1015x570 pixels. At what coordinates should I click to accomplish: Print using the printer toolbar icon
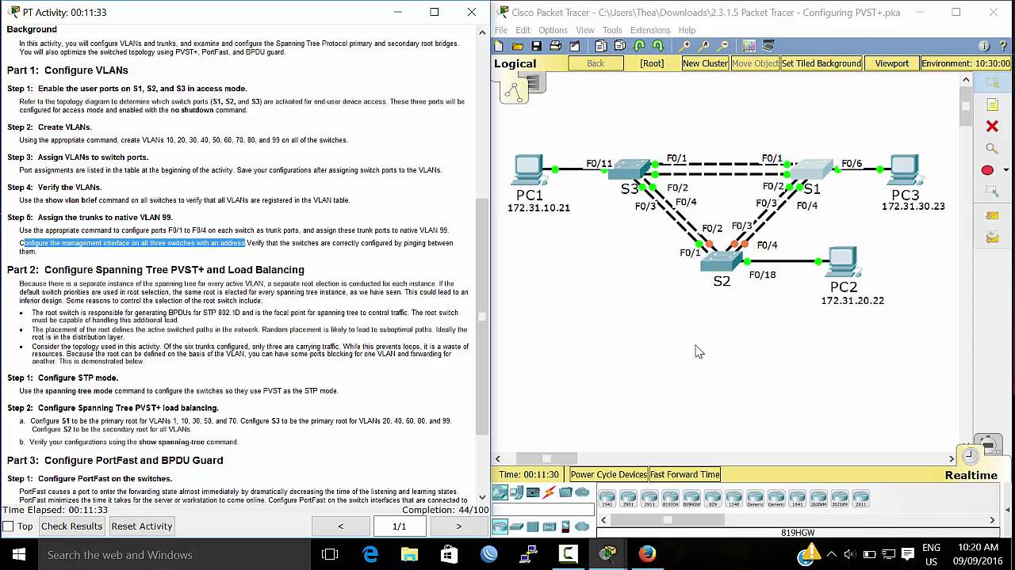556,46
